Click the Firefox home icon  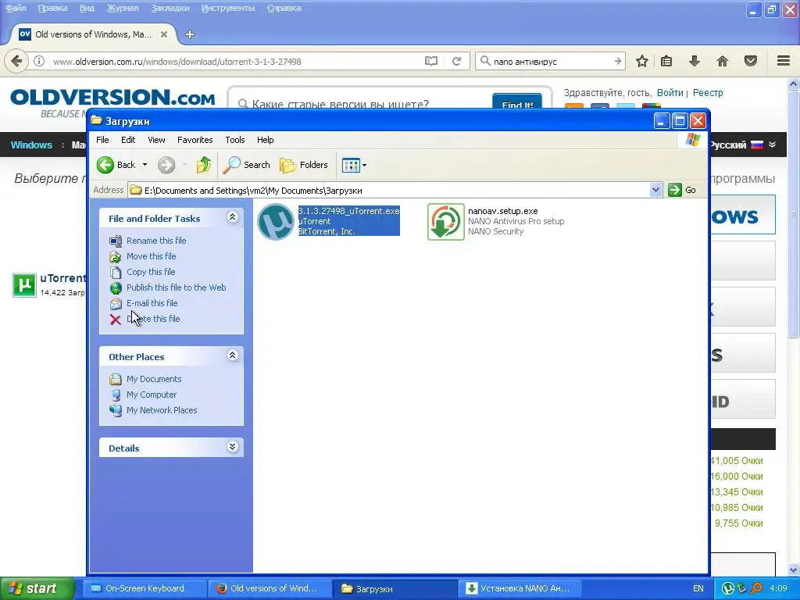723,61
